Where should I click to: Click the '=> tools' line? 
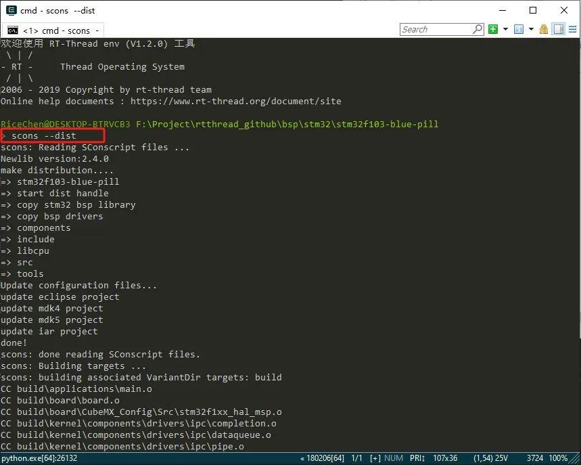point(22,273)
